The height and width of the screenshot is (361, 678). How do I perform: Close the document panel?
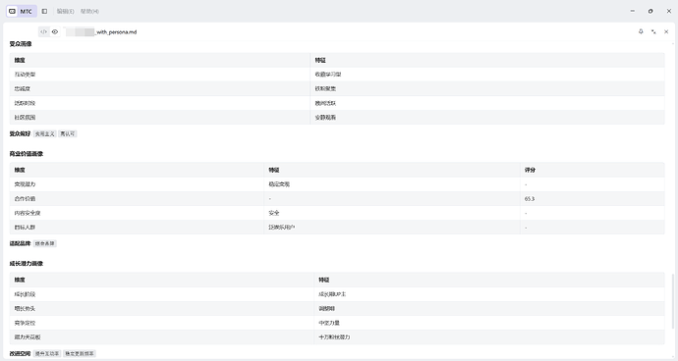666,31
